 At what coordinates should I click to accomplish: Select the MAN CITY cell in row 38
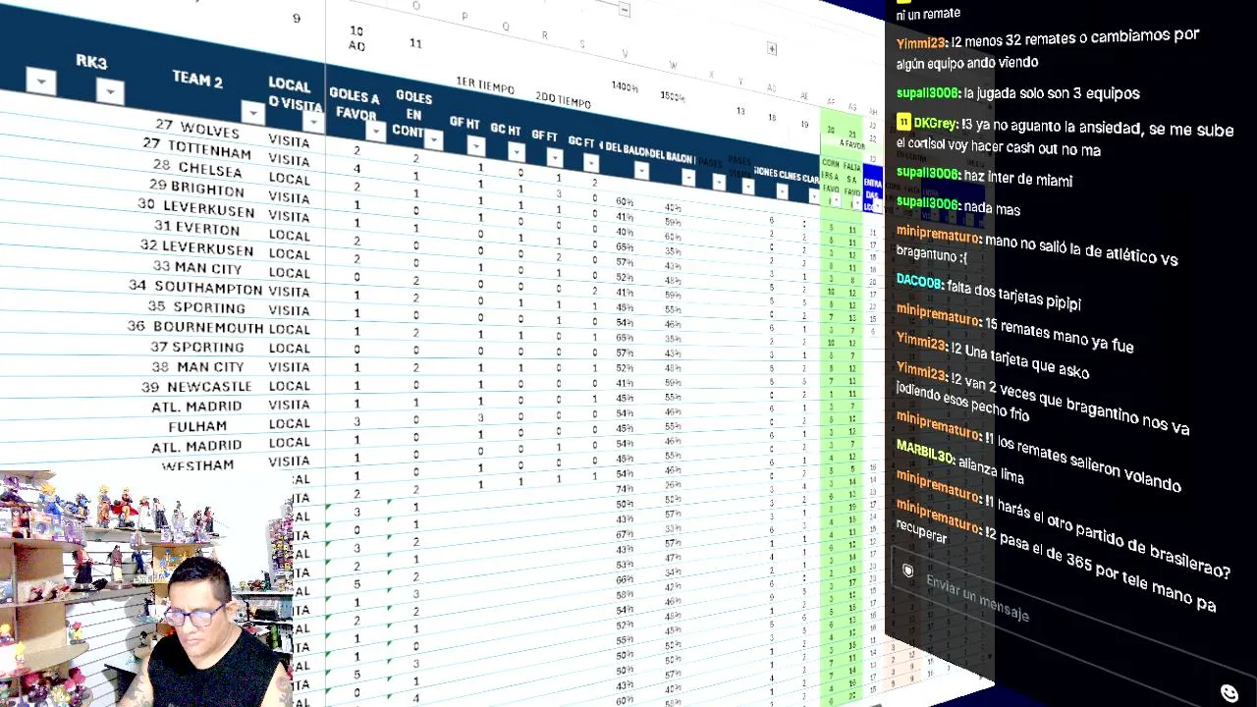click(x=196, y=366)
